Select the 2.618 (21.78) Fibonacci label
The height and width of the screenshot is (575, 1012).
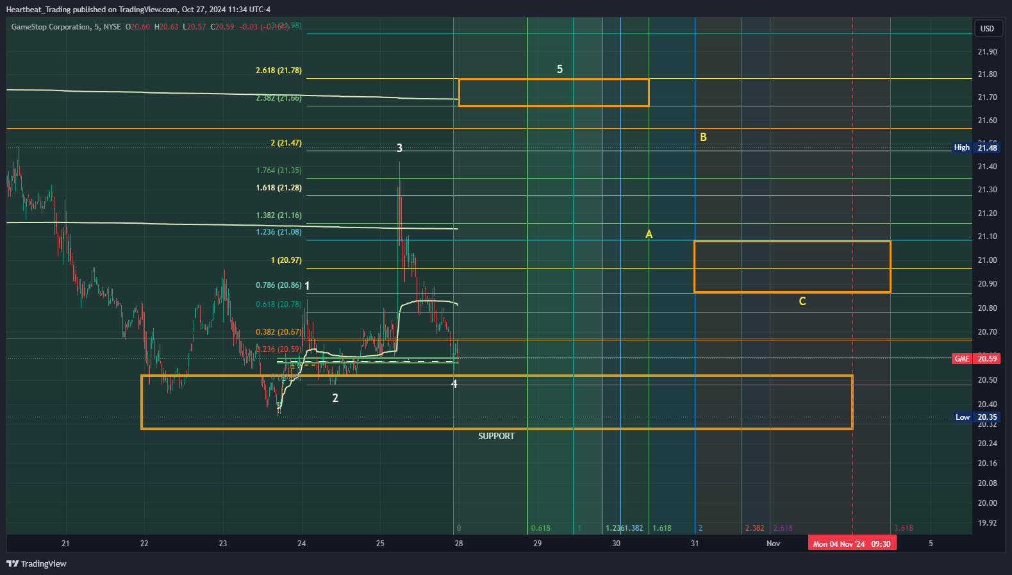point(278,71)
